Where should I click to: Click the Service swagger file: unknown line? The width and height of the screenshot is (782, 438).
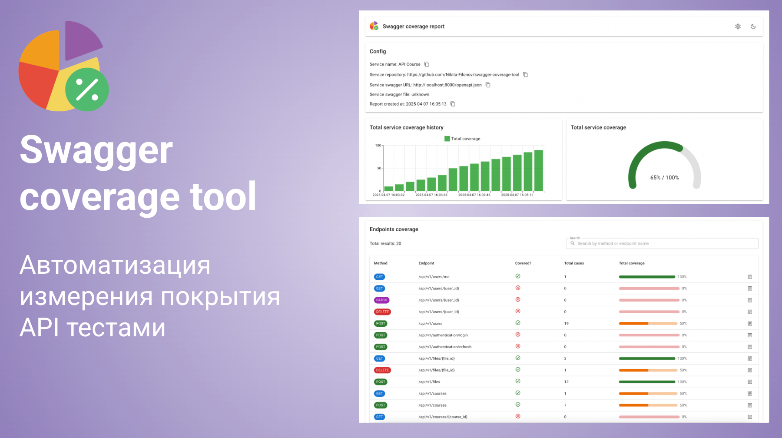(399, 95)
